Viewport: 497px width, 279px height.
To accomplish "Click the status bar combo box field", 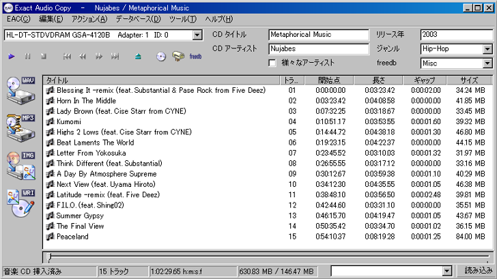I will (386, 271).
